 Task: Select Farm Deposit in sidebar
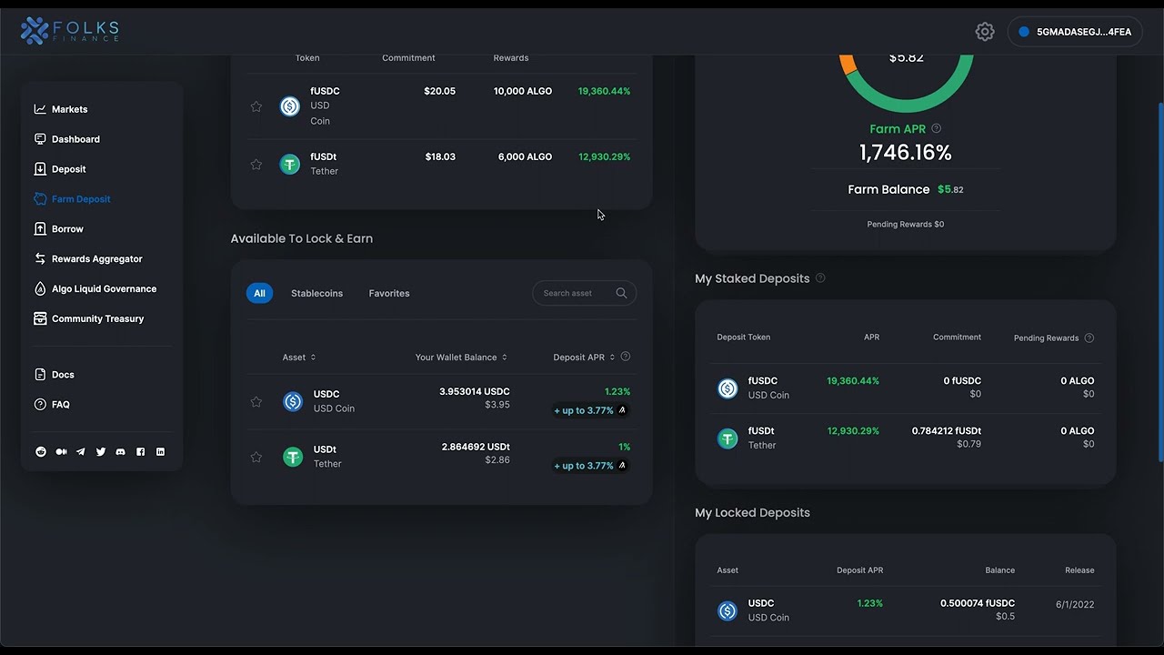(x=72, y=199)
